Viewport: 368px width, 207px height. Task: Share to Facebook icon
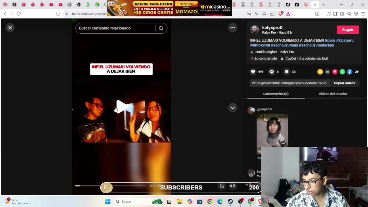349,72
